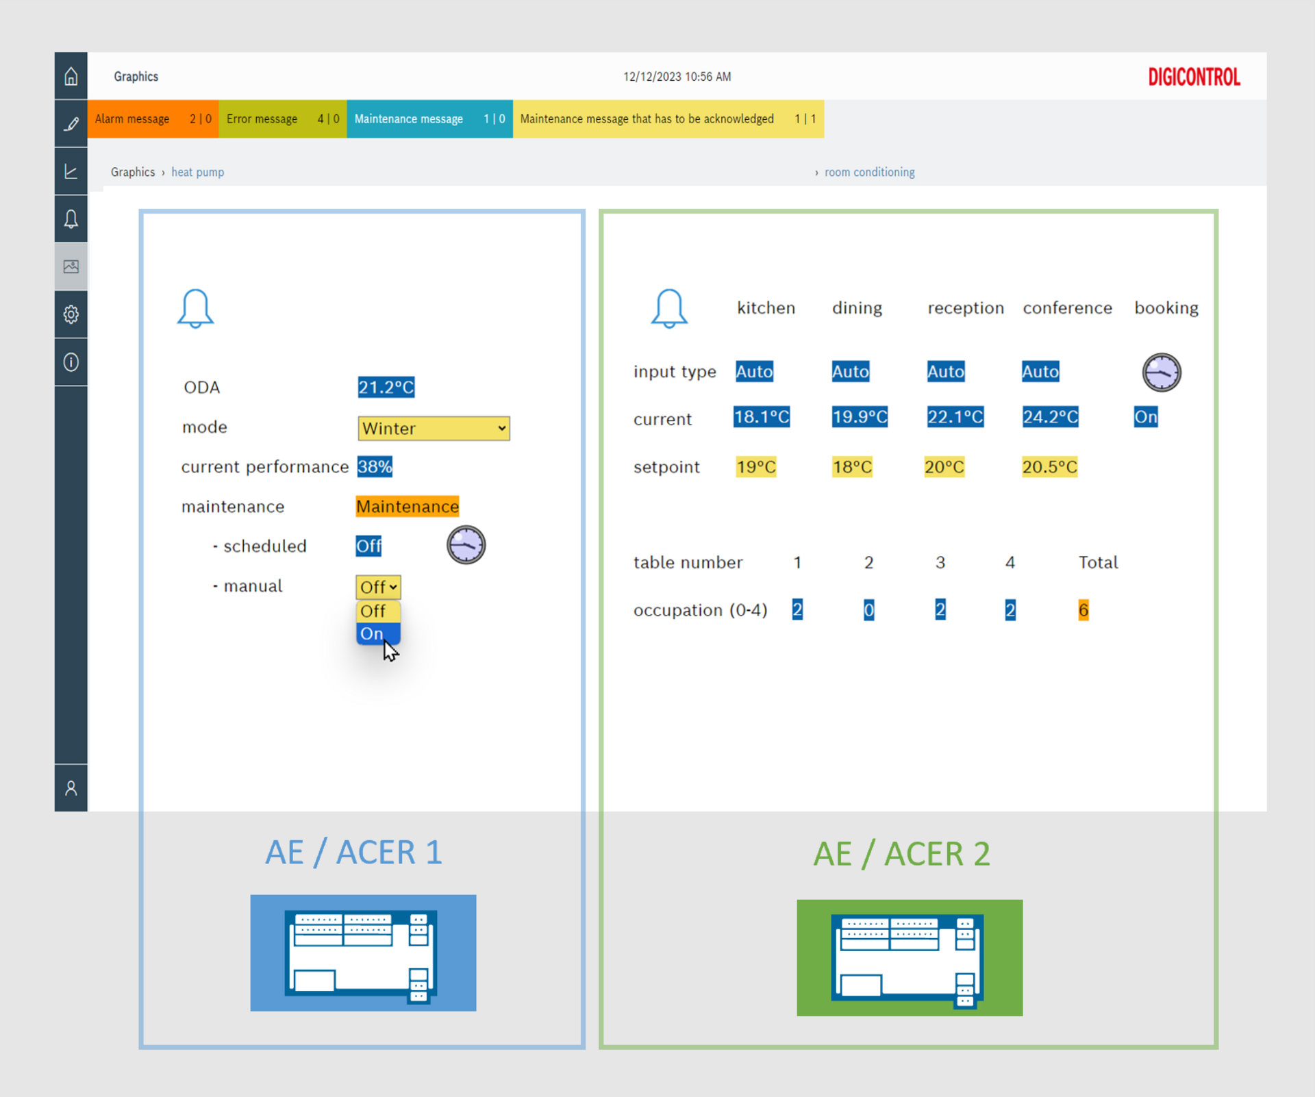The height and width of the screenshot is (1097, 1315).
Task: Click the room conditioning bell icon
Action: pos(668,309)
